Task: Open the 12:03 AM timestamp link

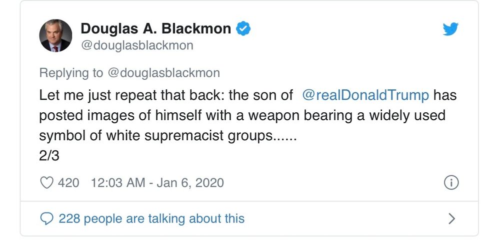Action: coord(116,183)
